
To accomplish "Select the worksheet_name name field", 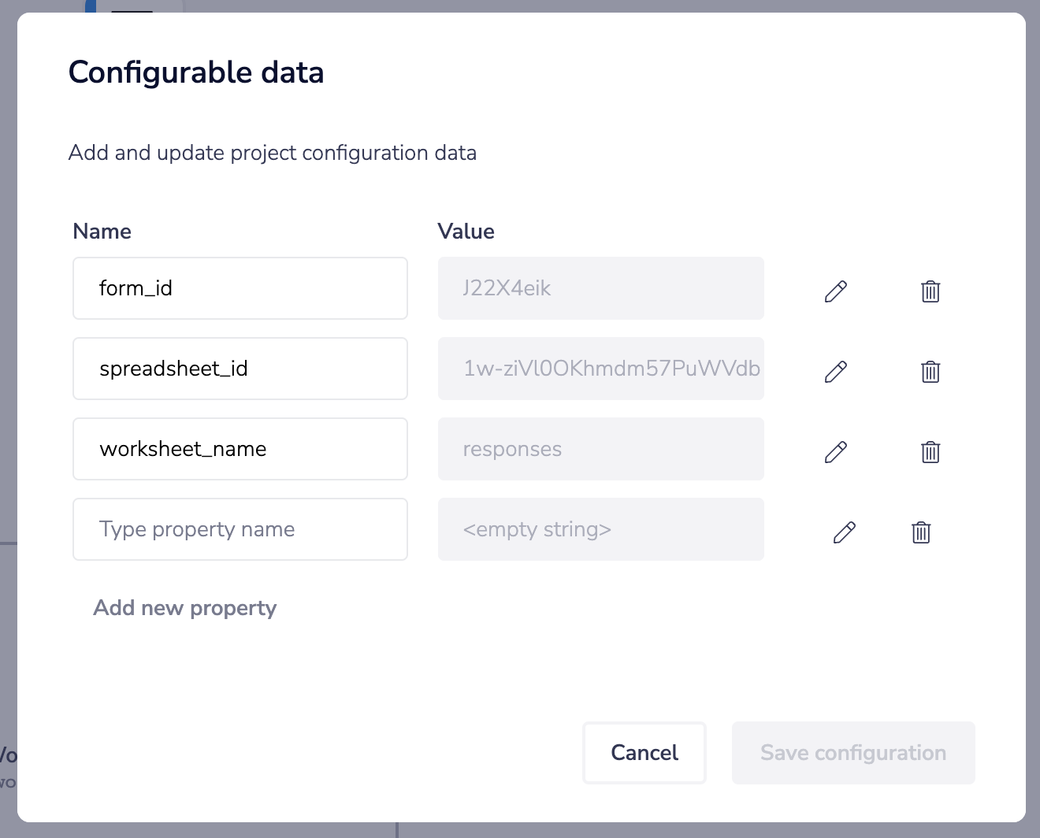I will pos(240,449).
